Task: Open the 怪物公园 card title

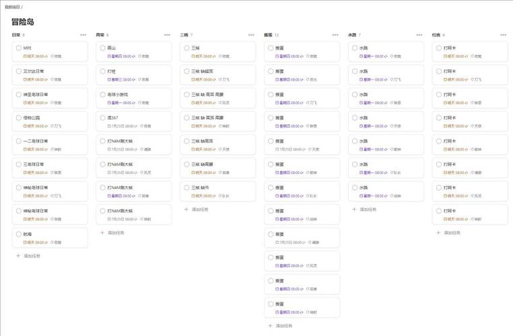Action: (x=32, y=118)
